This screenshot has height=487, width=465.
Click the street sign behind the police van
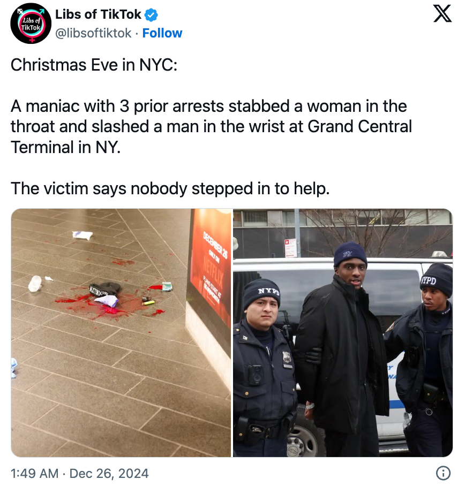pos(290,248)
